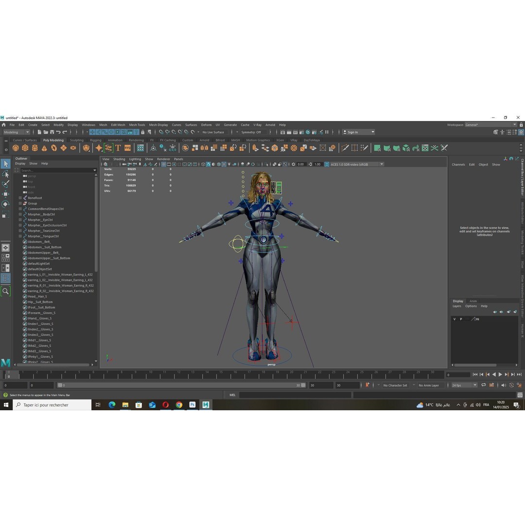The width and height of the screenshot is (525, 525).
Task: Toggle layer playback P box
Action: point(461,319)
